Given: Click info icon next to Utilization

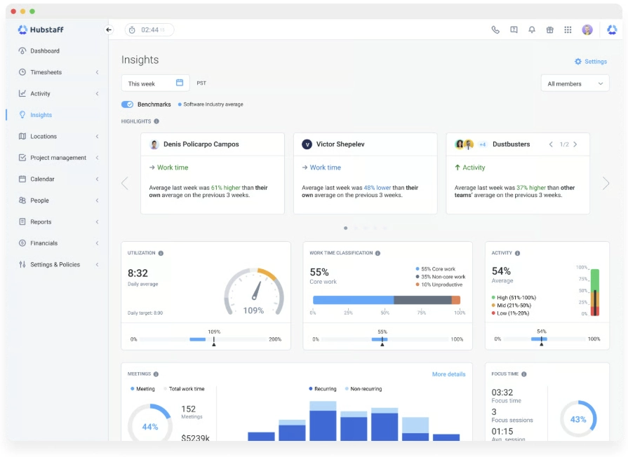Looking at the screenshot, I should coord(161,253).
